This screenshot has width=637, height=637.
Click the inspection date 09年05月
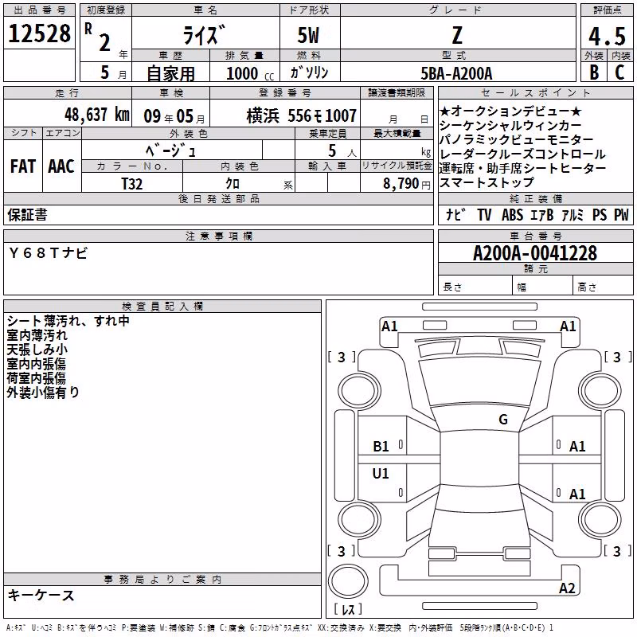[x=174, y=116]
